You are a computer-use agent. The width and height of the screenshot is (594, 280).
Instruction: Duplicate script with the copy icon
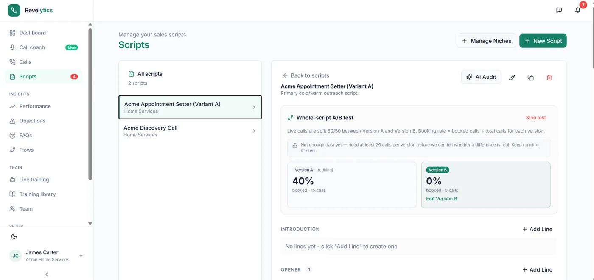click(x=531, y=78)
